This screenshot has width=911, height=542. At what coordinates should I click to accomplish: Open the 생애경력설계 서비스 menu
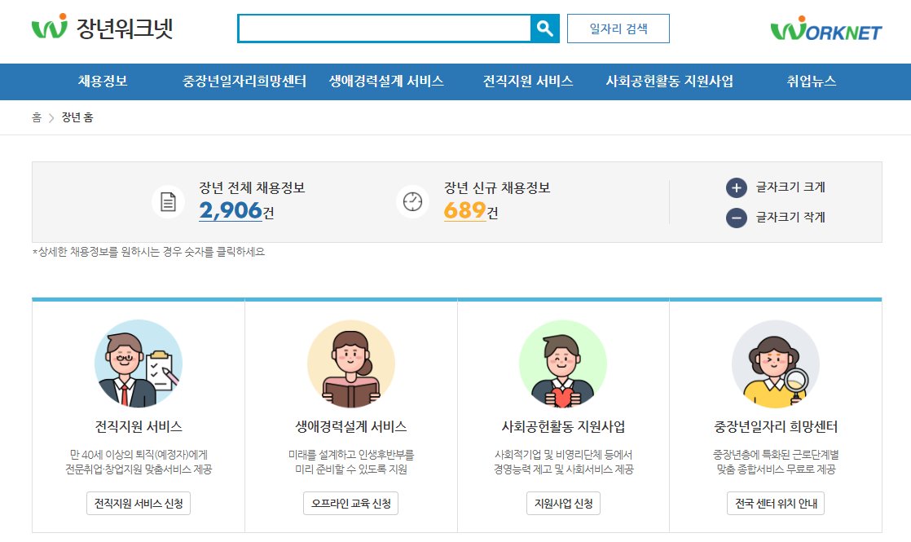[x=386, y=82]
